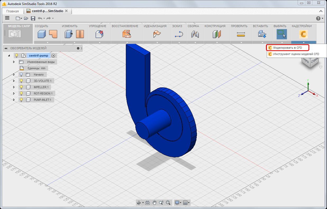327x209 pixels.
Task: Select the pan hand tool in bottom bar
Action: (x=154, y=203)
